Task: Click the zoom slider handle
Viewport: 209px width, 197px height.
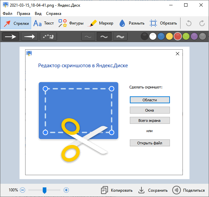Action: click(x=44, y=190)
